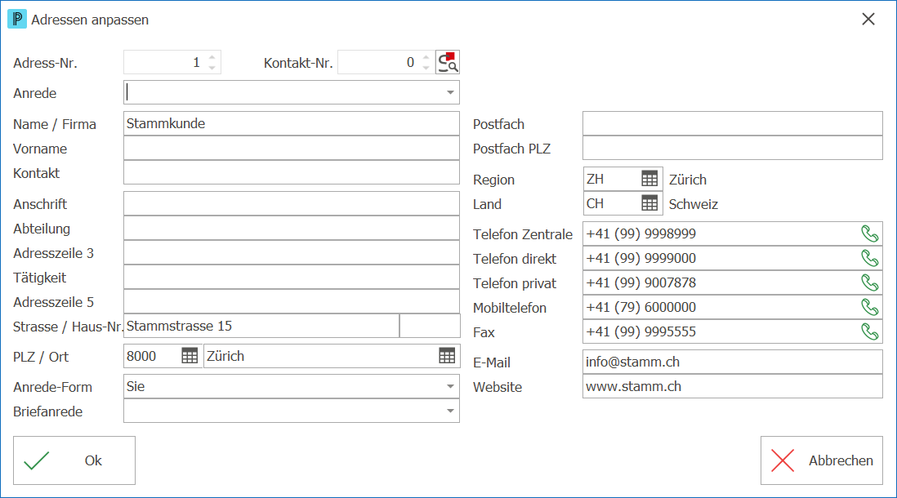The image size is (897, 498).
Task: Click the Website field with www.stamm.ch
Action: [x=733, y=386]
